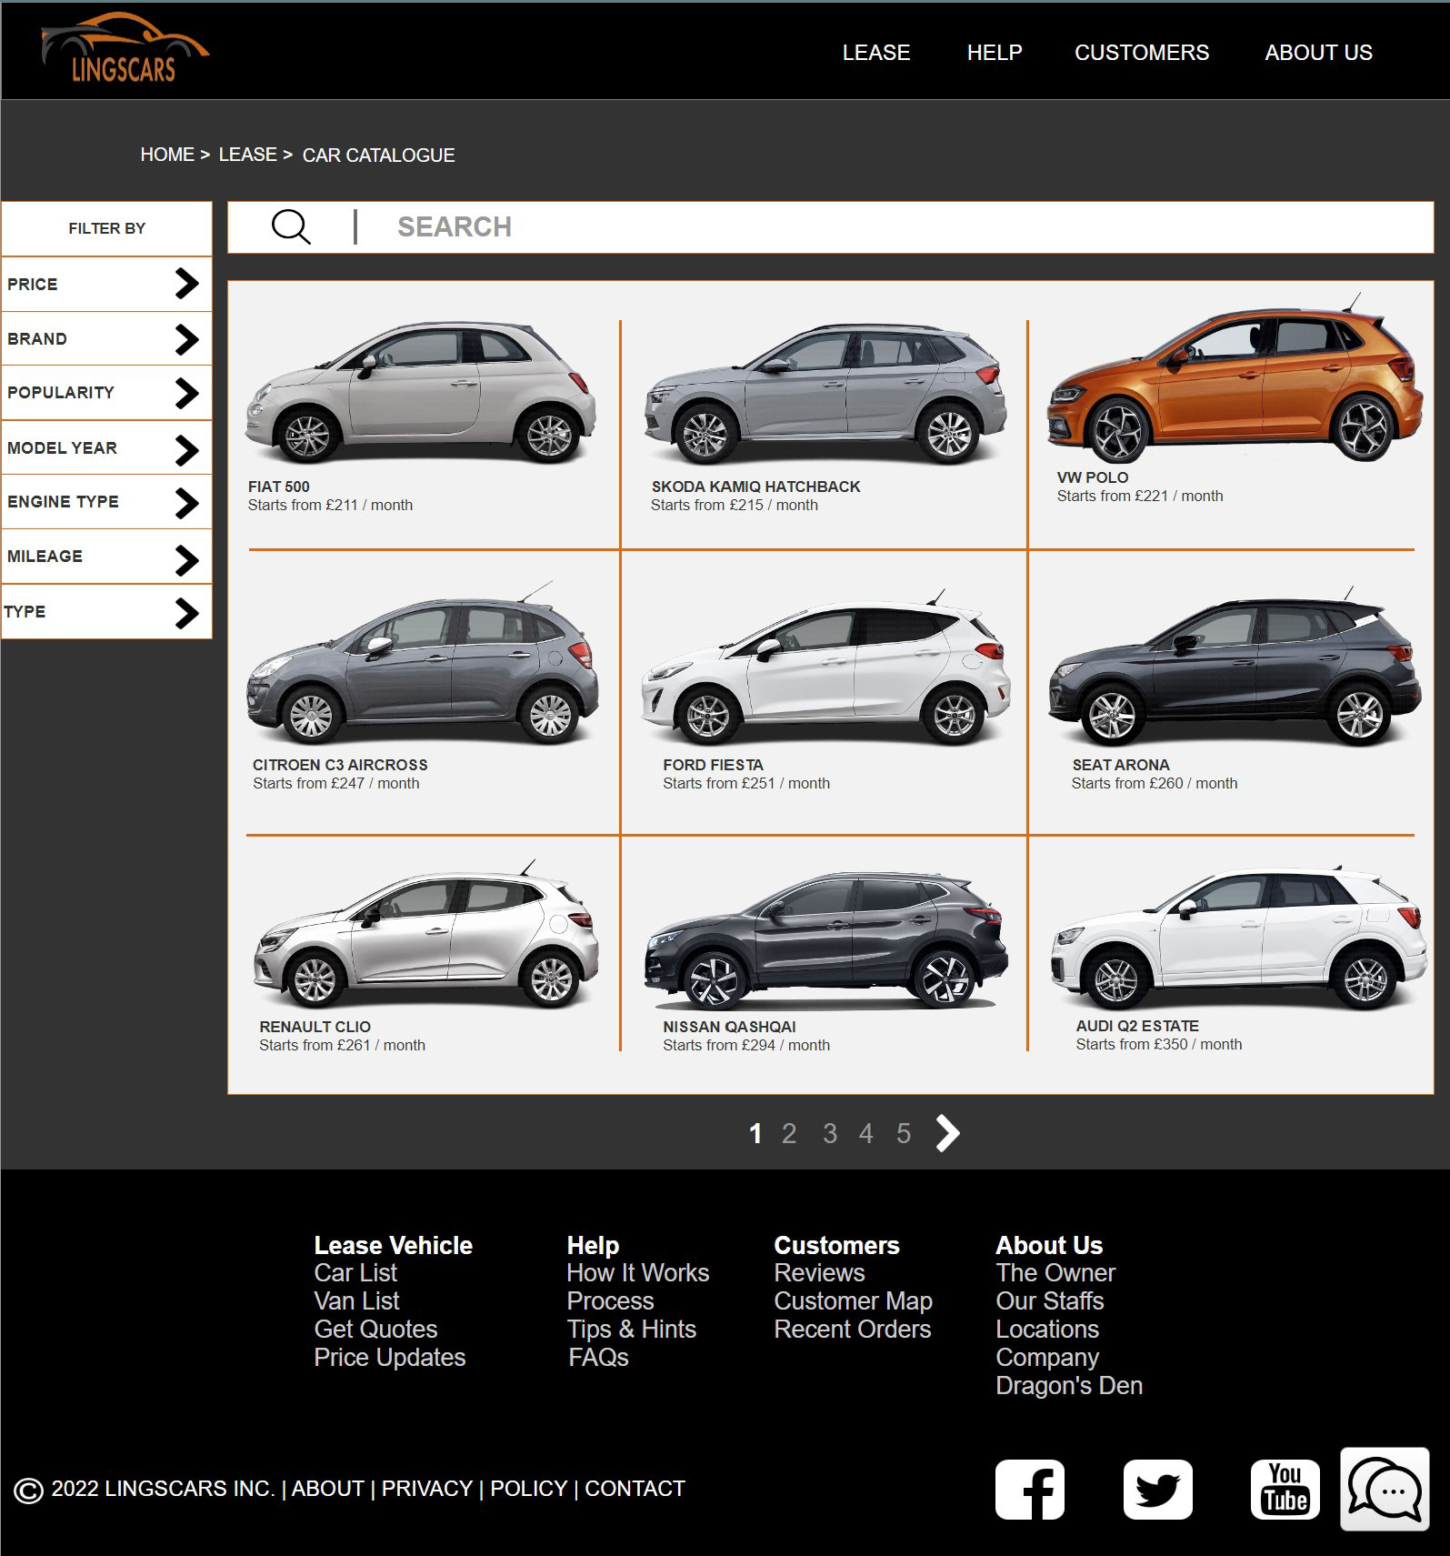The height and width of the screenshot is (1556, 1450).
Task: Select the Fiat 500 car image
Action: [421, 393]
